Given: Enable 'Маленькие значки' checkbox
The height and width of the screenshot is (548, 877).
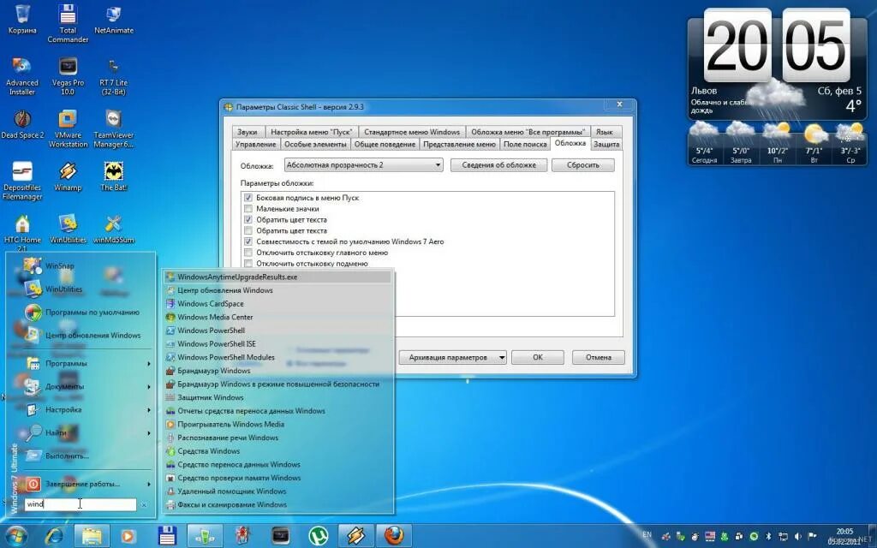Looking at the screenshot, I should [x=248, y=209].
